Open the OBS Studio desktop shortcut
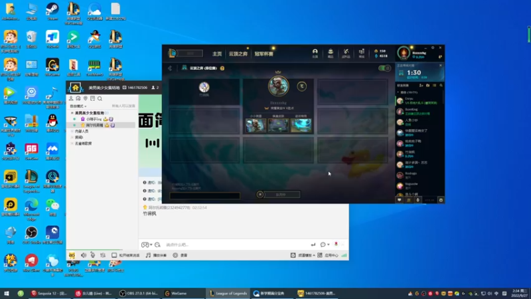 pos(31,233)
